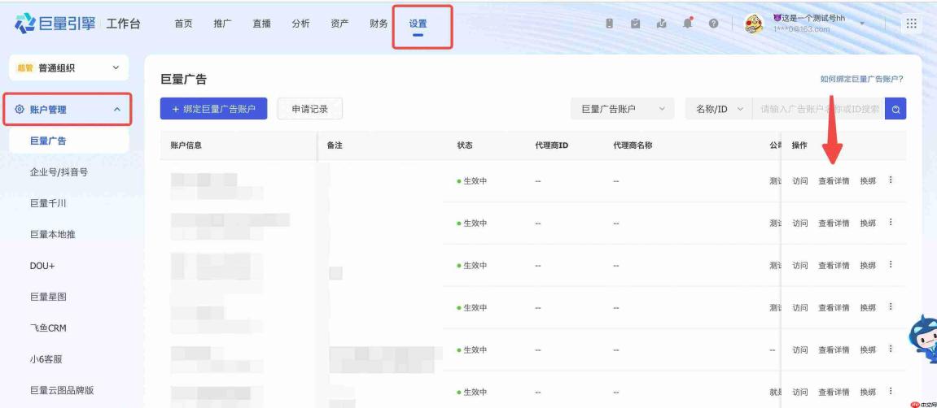Switch to the 推广 tab
The width and height of the screenshot is (937, 408).
coord(222,24)
